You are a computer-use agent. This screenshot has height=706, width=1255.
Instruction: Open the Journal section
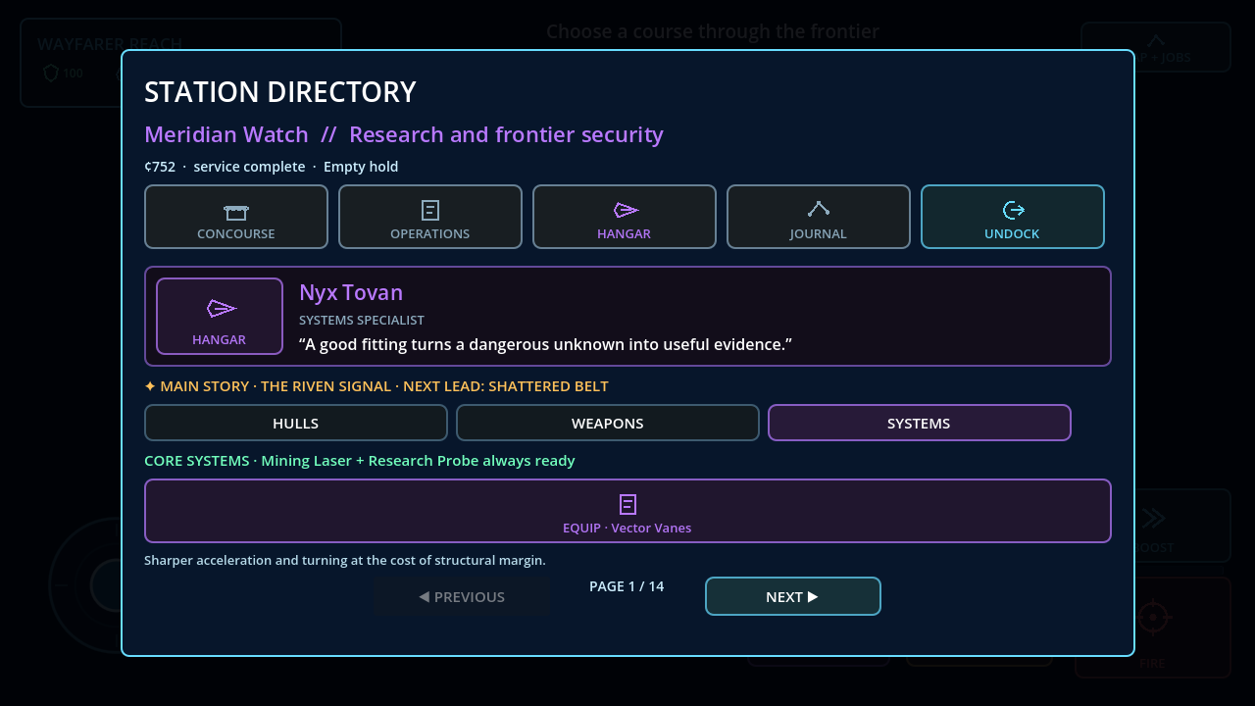click(819, 217)
